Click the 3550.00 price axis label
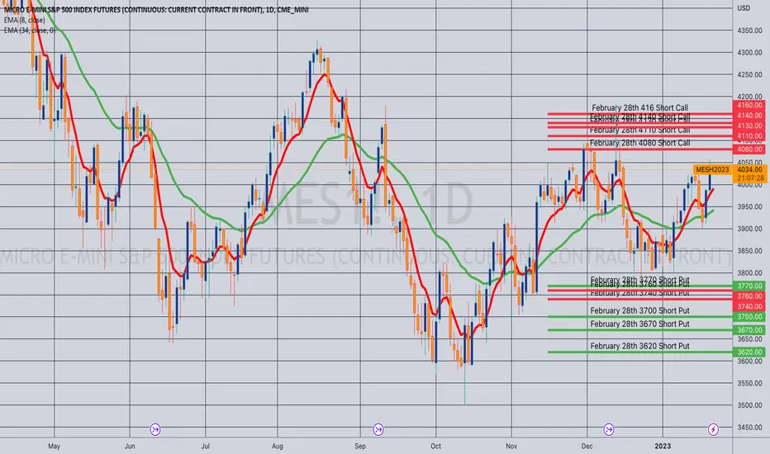This screenshot has width=770, height=454. point(750,383)
